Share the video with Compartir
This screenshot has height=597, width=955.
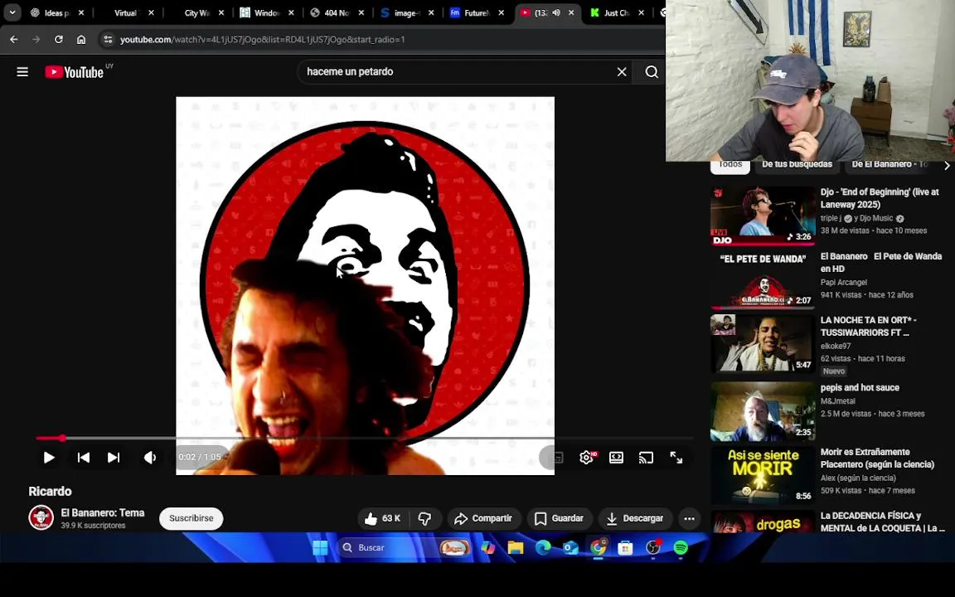[483, 518]
